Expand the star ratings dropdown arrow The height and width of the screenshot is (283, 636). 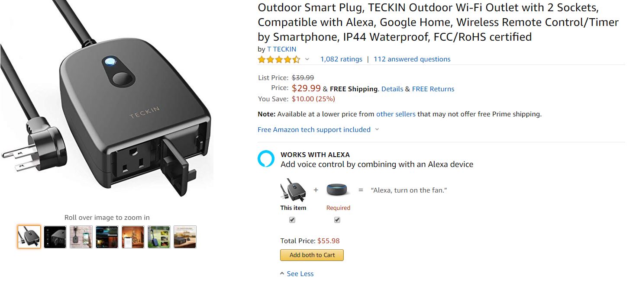307,59
